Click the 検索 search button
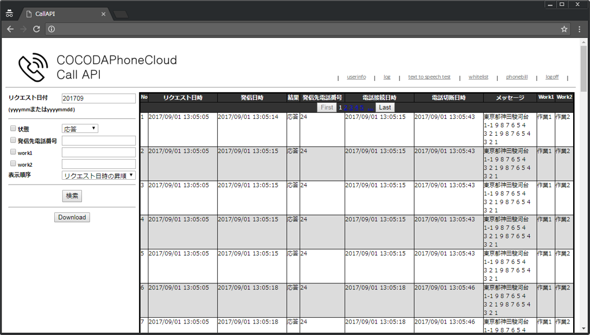 [72, 195]
